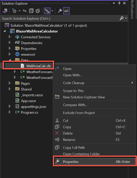Click the pin auto-hide icon
137x178 pixels.
click(119, 3)
